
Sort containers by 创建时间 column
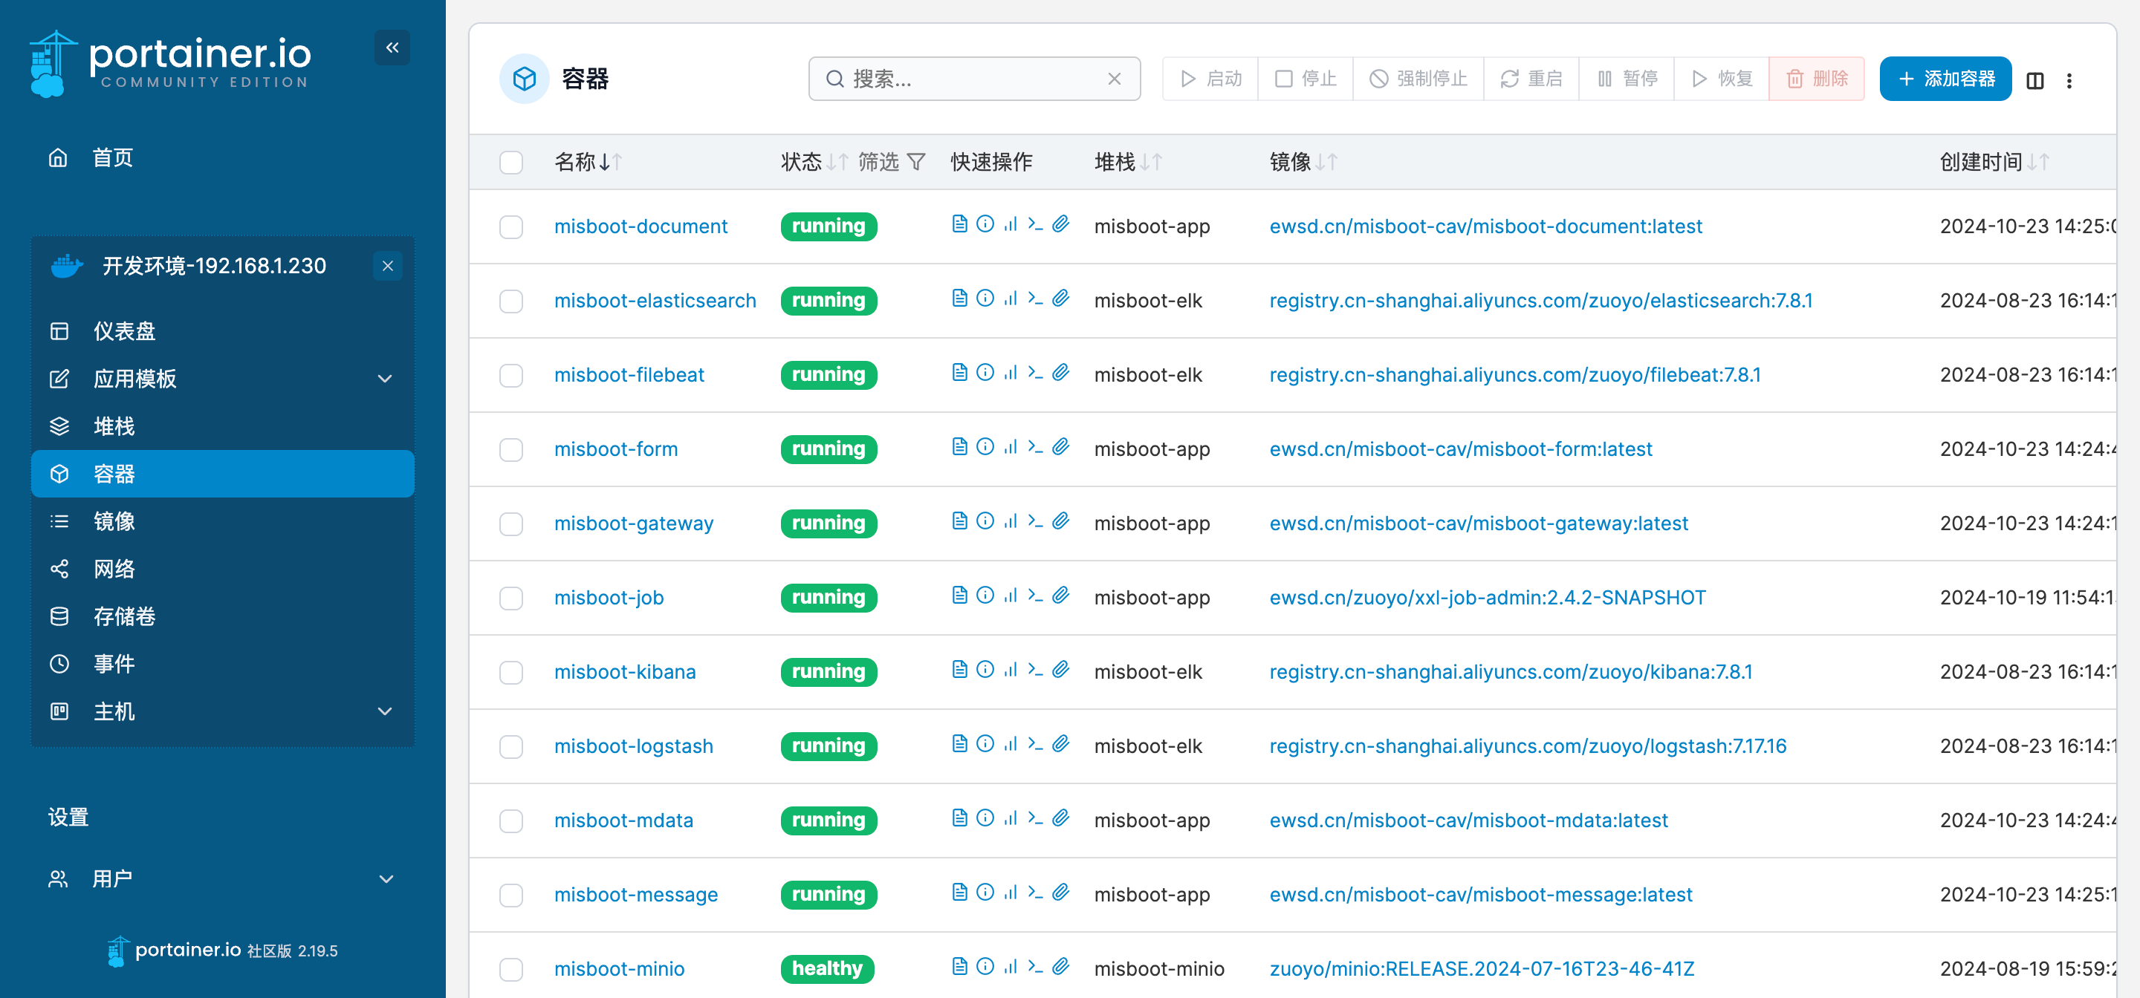point(1994,162)
